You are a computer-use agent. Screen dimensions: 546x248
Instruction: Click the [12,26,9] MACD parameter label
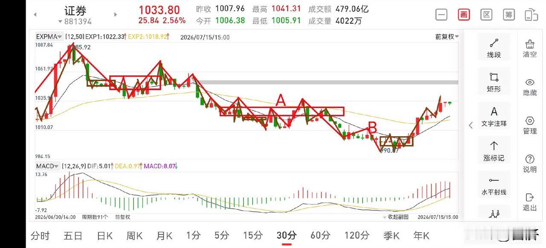click(x=74, y=166)
